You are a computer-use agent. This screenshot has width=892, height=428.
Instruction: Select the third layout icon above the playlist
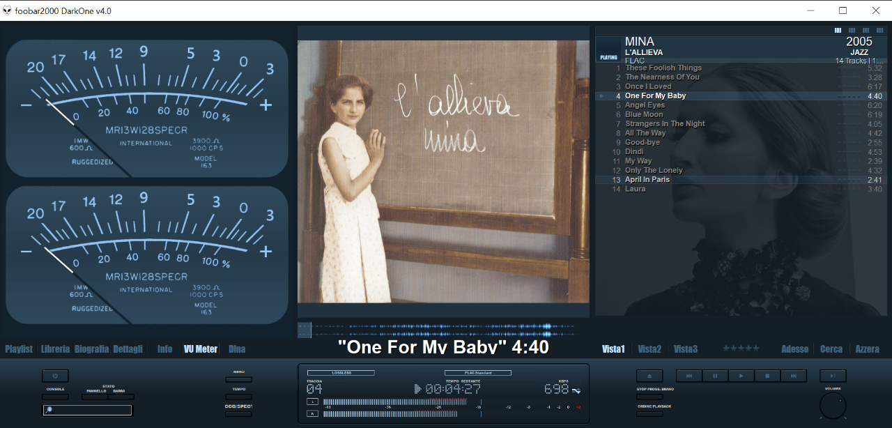point(866,31)
